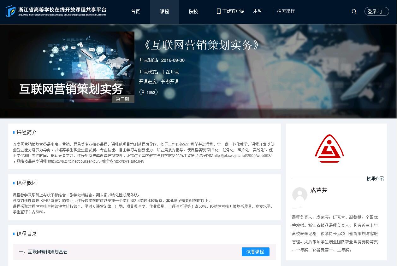Viewport: 397px width, 266px height.
Task: Click the mobile phone download icon
Action: 218,11
